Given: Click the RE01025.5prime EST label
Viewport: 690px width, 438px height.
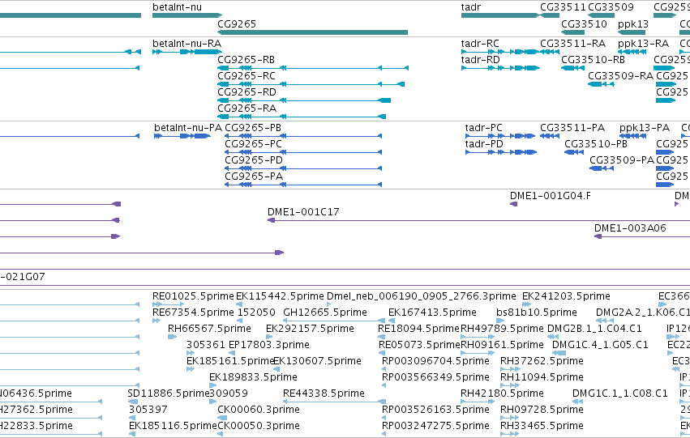Looking at the screenshot, I should pyautogui.click(x=193, y=296).
